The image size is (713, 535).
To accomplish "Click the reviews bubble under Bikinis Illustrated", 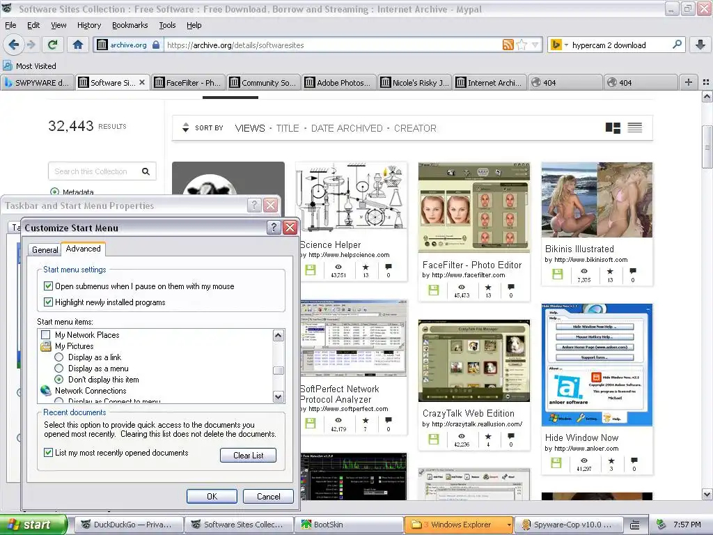I will pyautogui.click(x=632, y=271).
